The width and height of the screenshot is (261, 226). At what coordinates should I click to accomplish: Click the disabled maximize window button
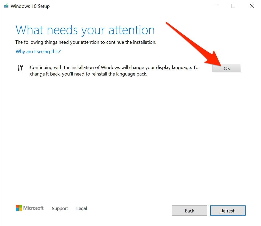233,6
